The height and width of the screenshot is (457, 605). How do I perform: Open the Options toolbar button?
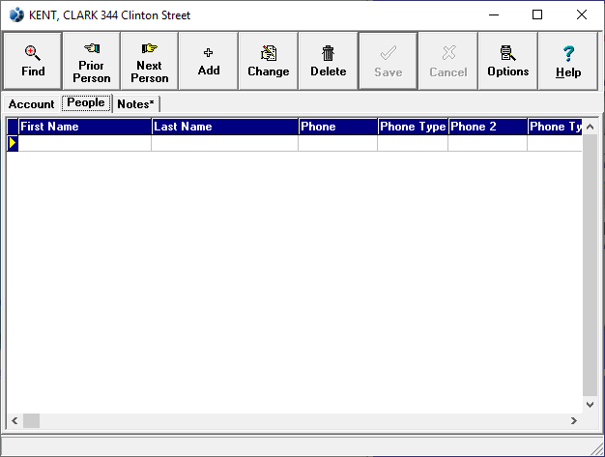coord(507,61)
